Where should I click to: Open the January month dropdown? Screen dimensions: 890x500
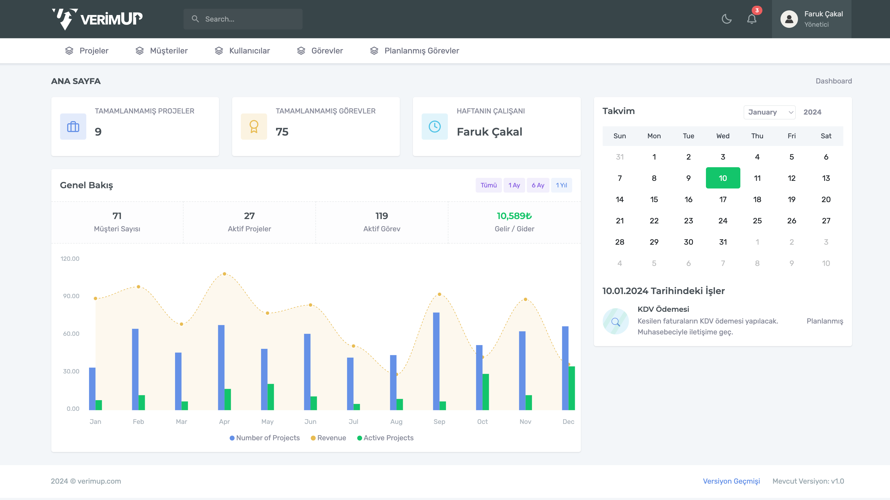pyautogui.click(x=769, y=112)
